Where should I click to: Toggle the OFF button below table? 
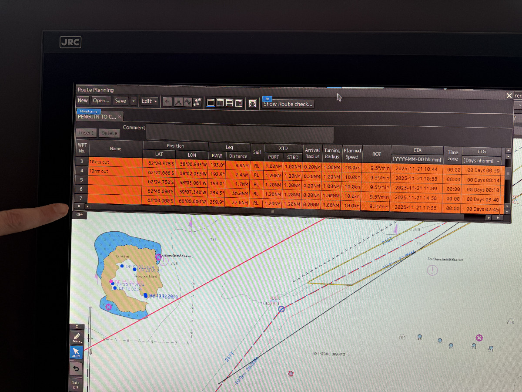pos(80,215)
